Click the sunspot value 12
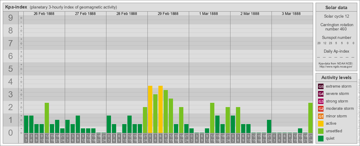Image resolution: width=360 pixels, height=146 pixels. 325,43
